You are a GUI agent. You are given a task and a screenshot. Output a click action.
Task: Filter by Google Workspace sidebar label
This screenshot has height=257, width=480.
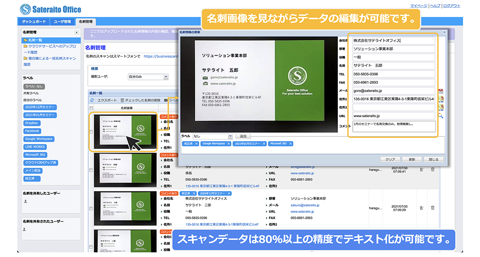[39, 139]
